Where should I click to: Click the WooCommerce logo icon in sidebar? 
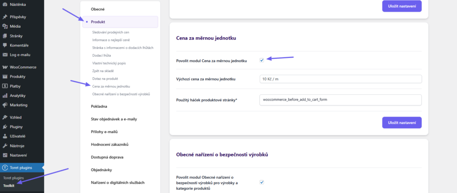tap(5, 67)
